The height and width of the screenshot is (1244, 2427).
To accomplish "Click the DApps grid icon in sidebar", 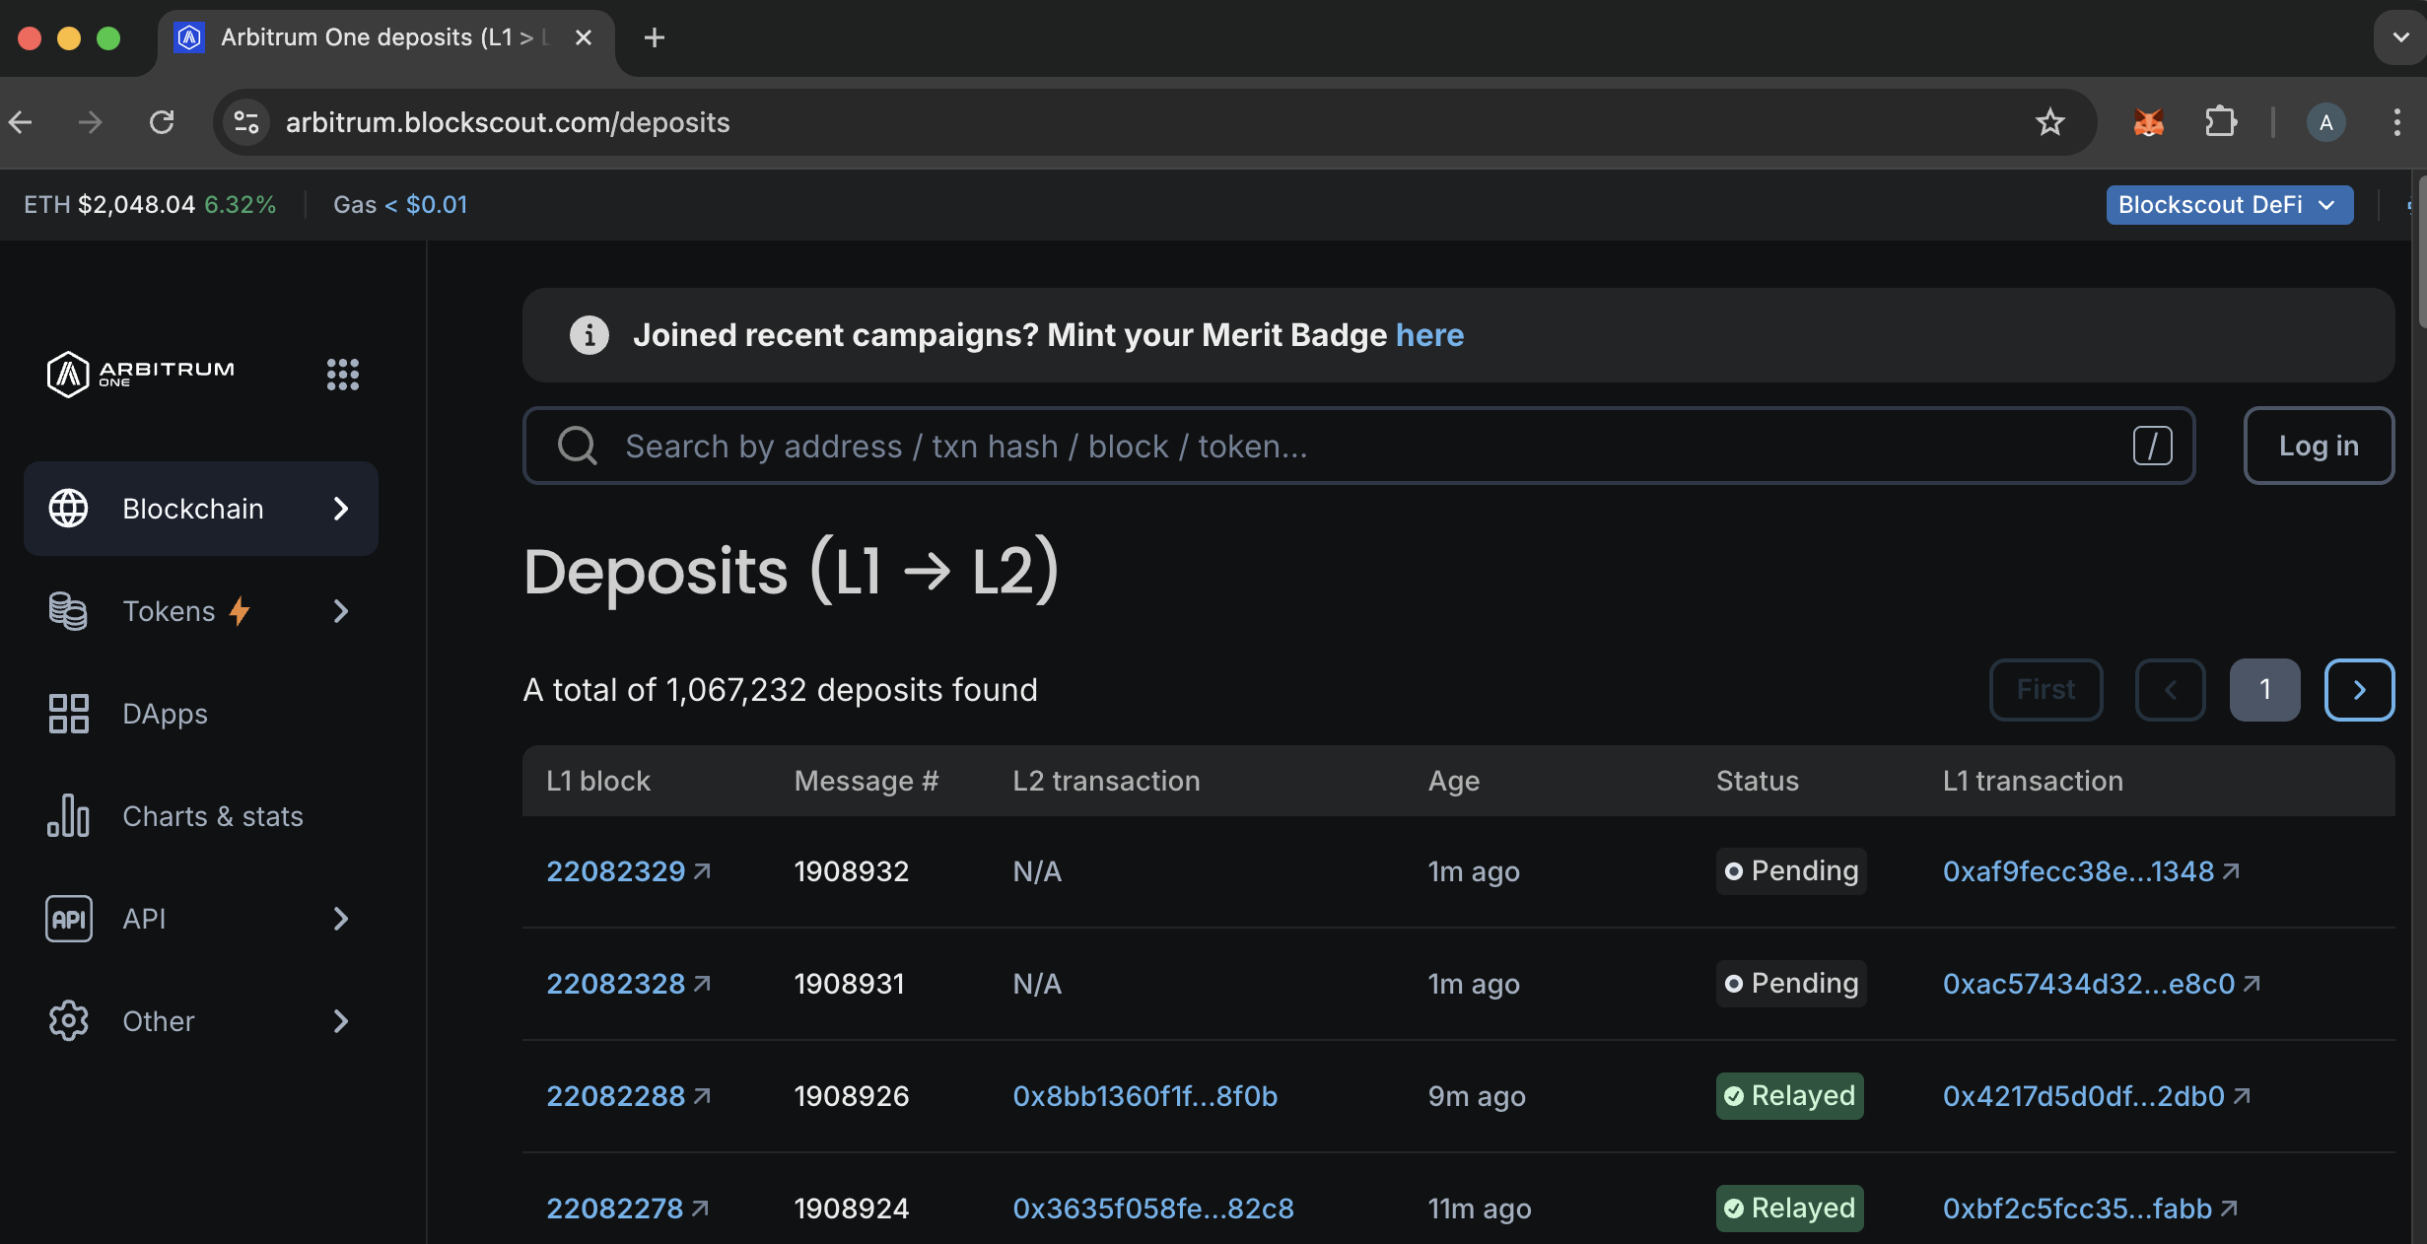I will click(x=68, y=714).
